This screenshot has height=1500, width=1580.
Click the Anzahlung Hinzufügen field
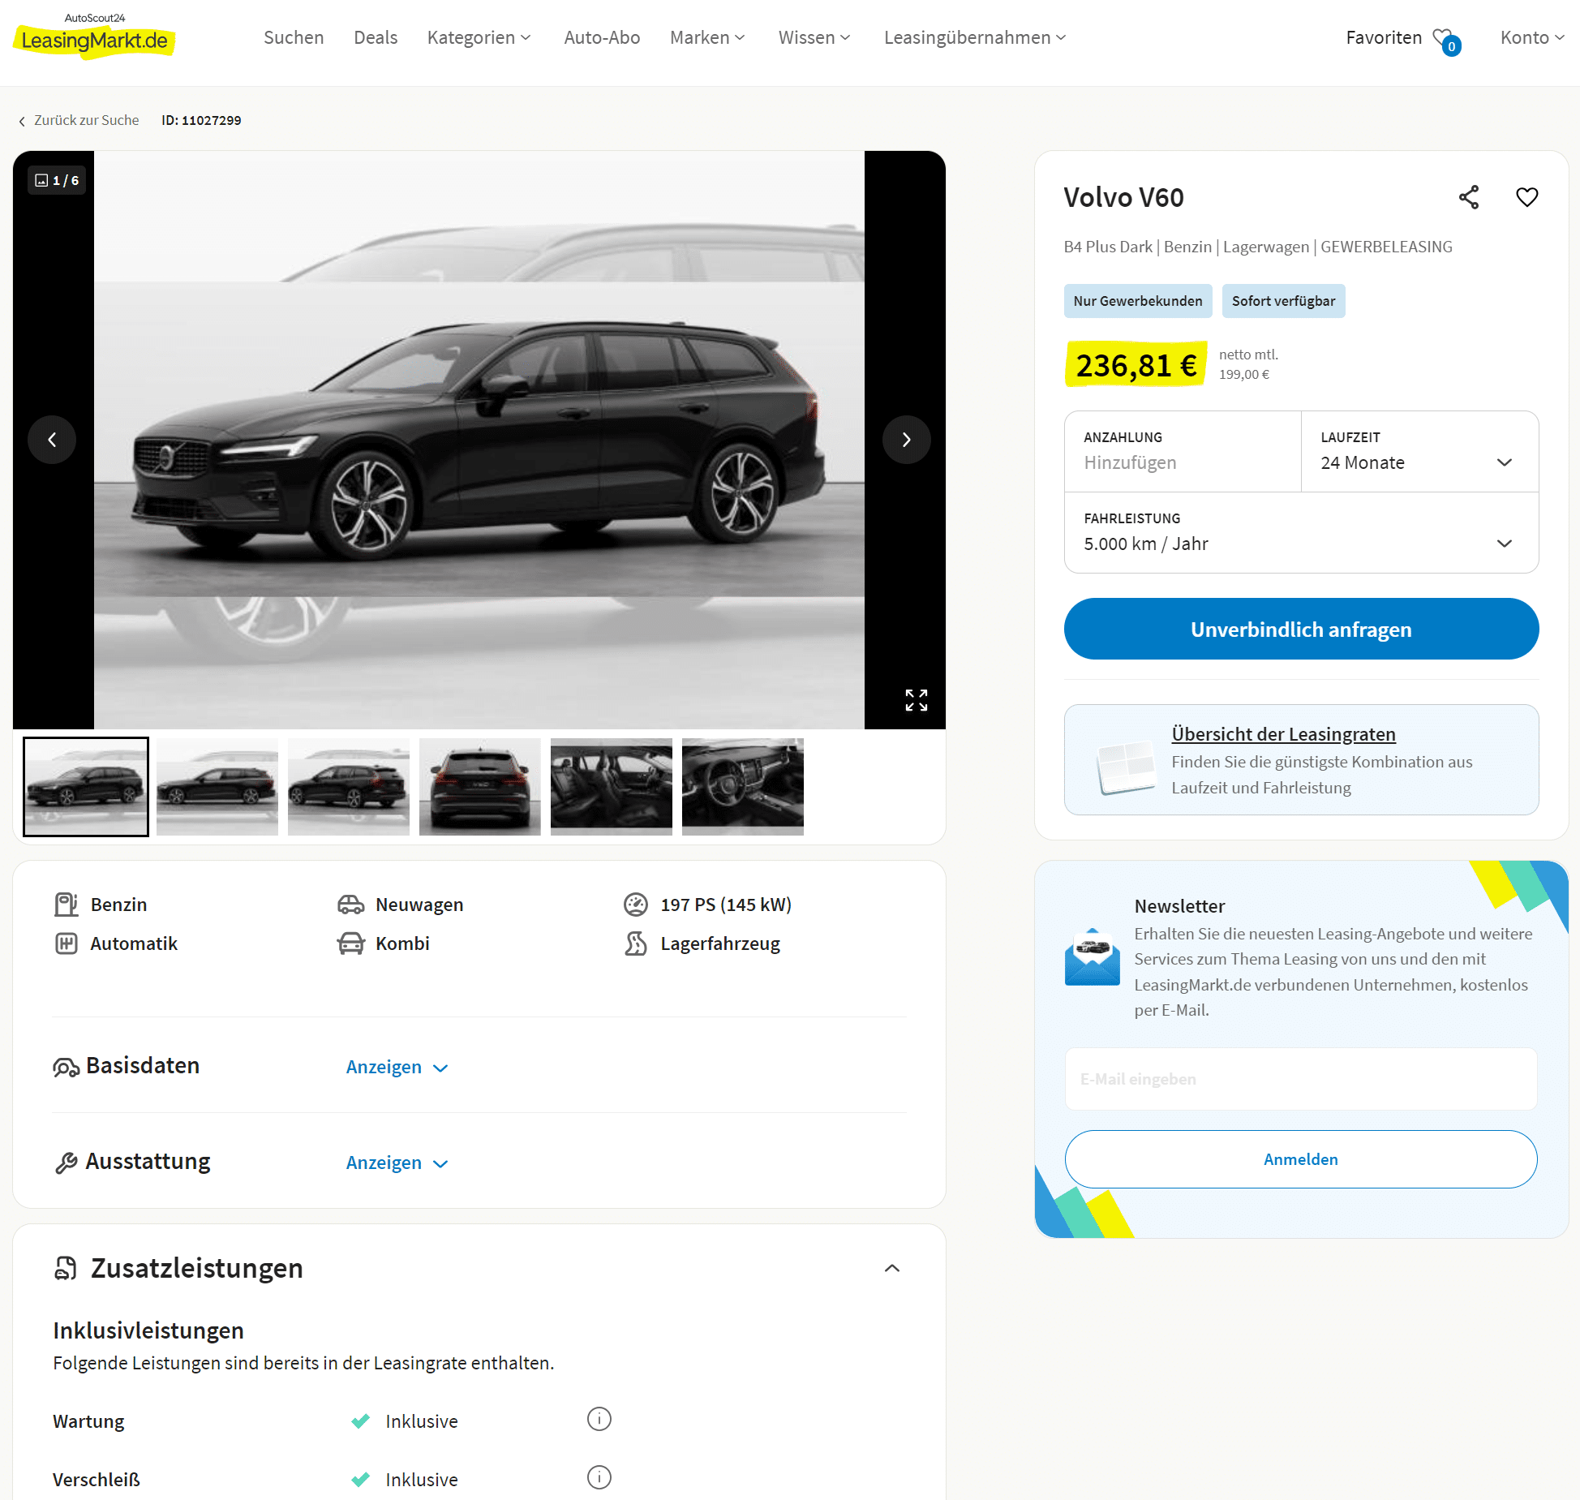(1183, 451)
